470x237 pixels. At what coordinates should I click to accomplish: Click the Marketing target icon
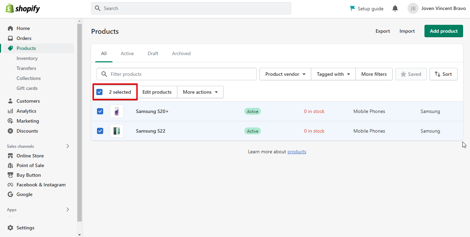(10, 121)
